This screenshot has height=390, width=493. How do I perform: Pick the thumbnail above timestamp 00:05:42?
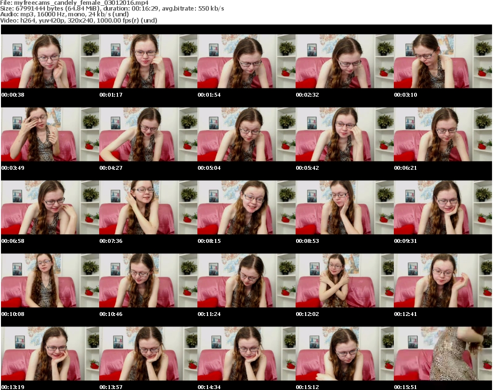coord(345,134)
